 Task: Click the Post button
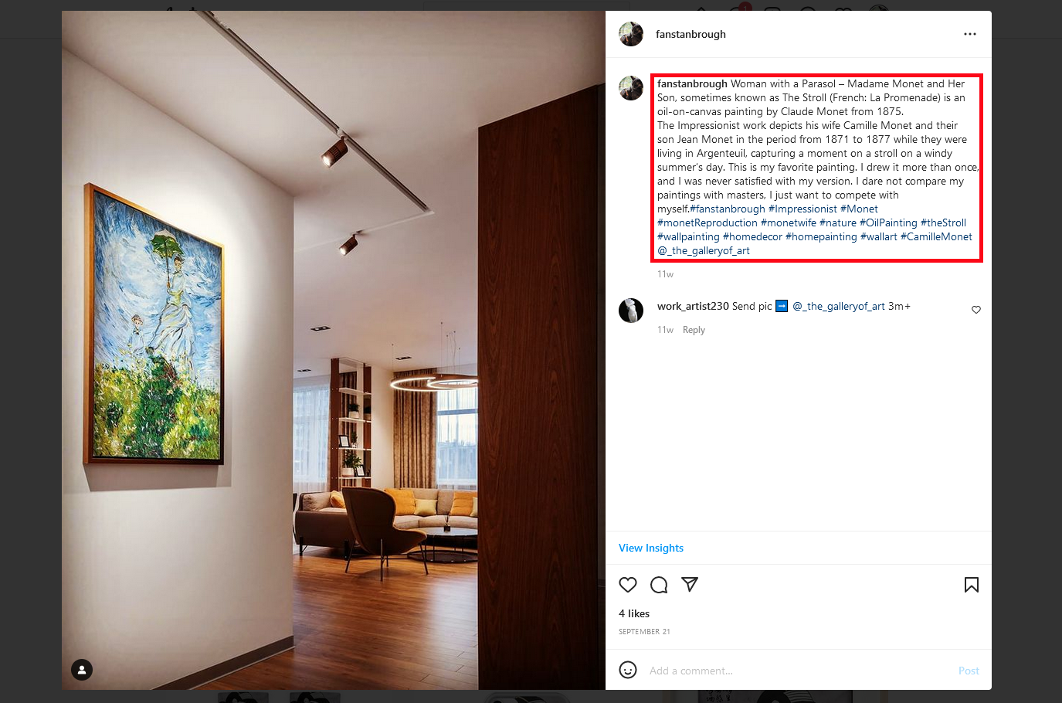[969, 671]
